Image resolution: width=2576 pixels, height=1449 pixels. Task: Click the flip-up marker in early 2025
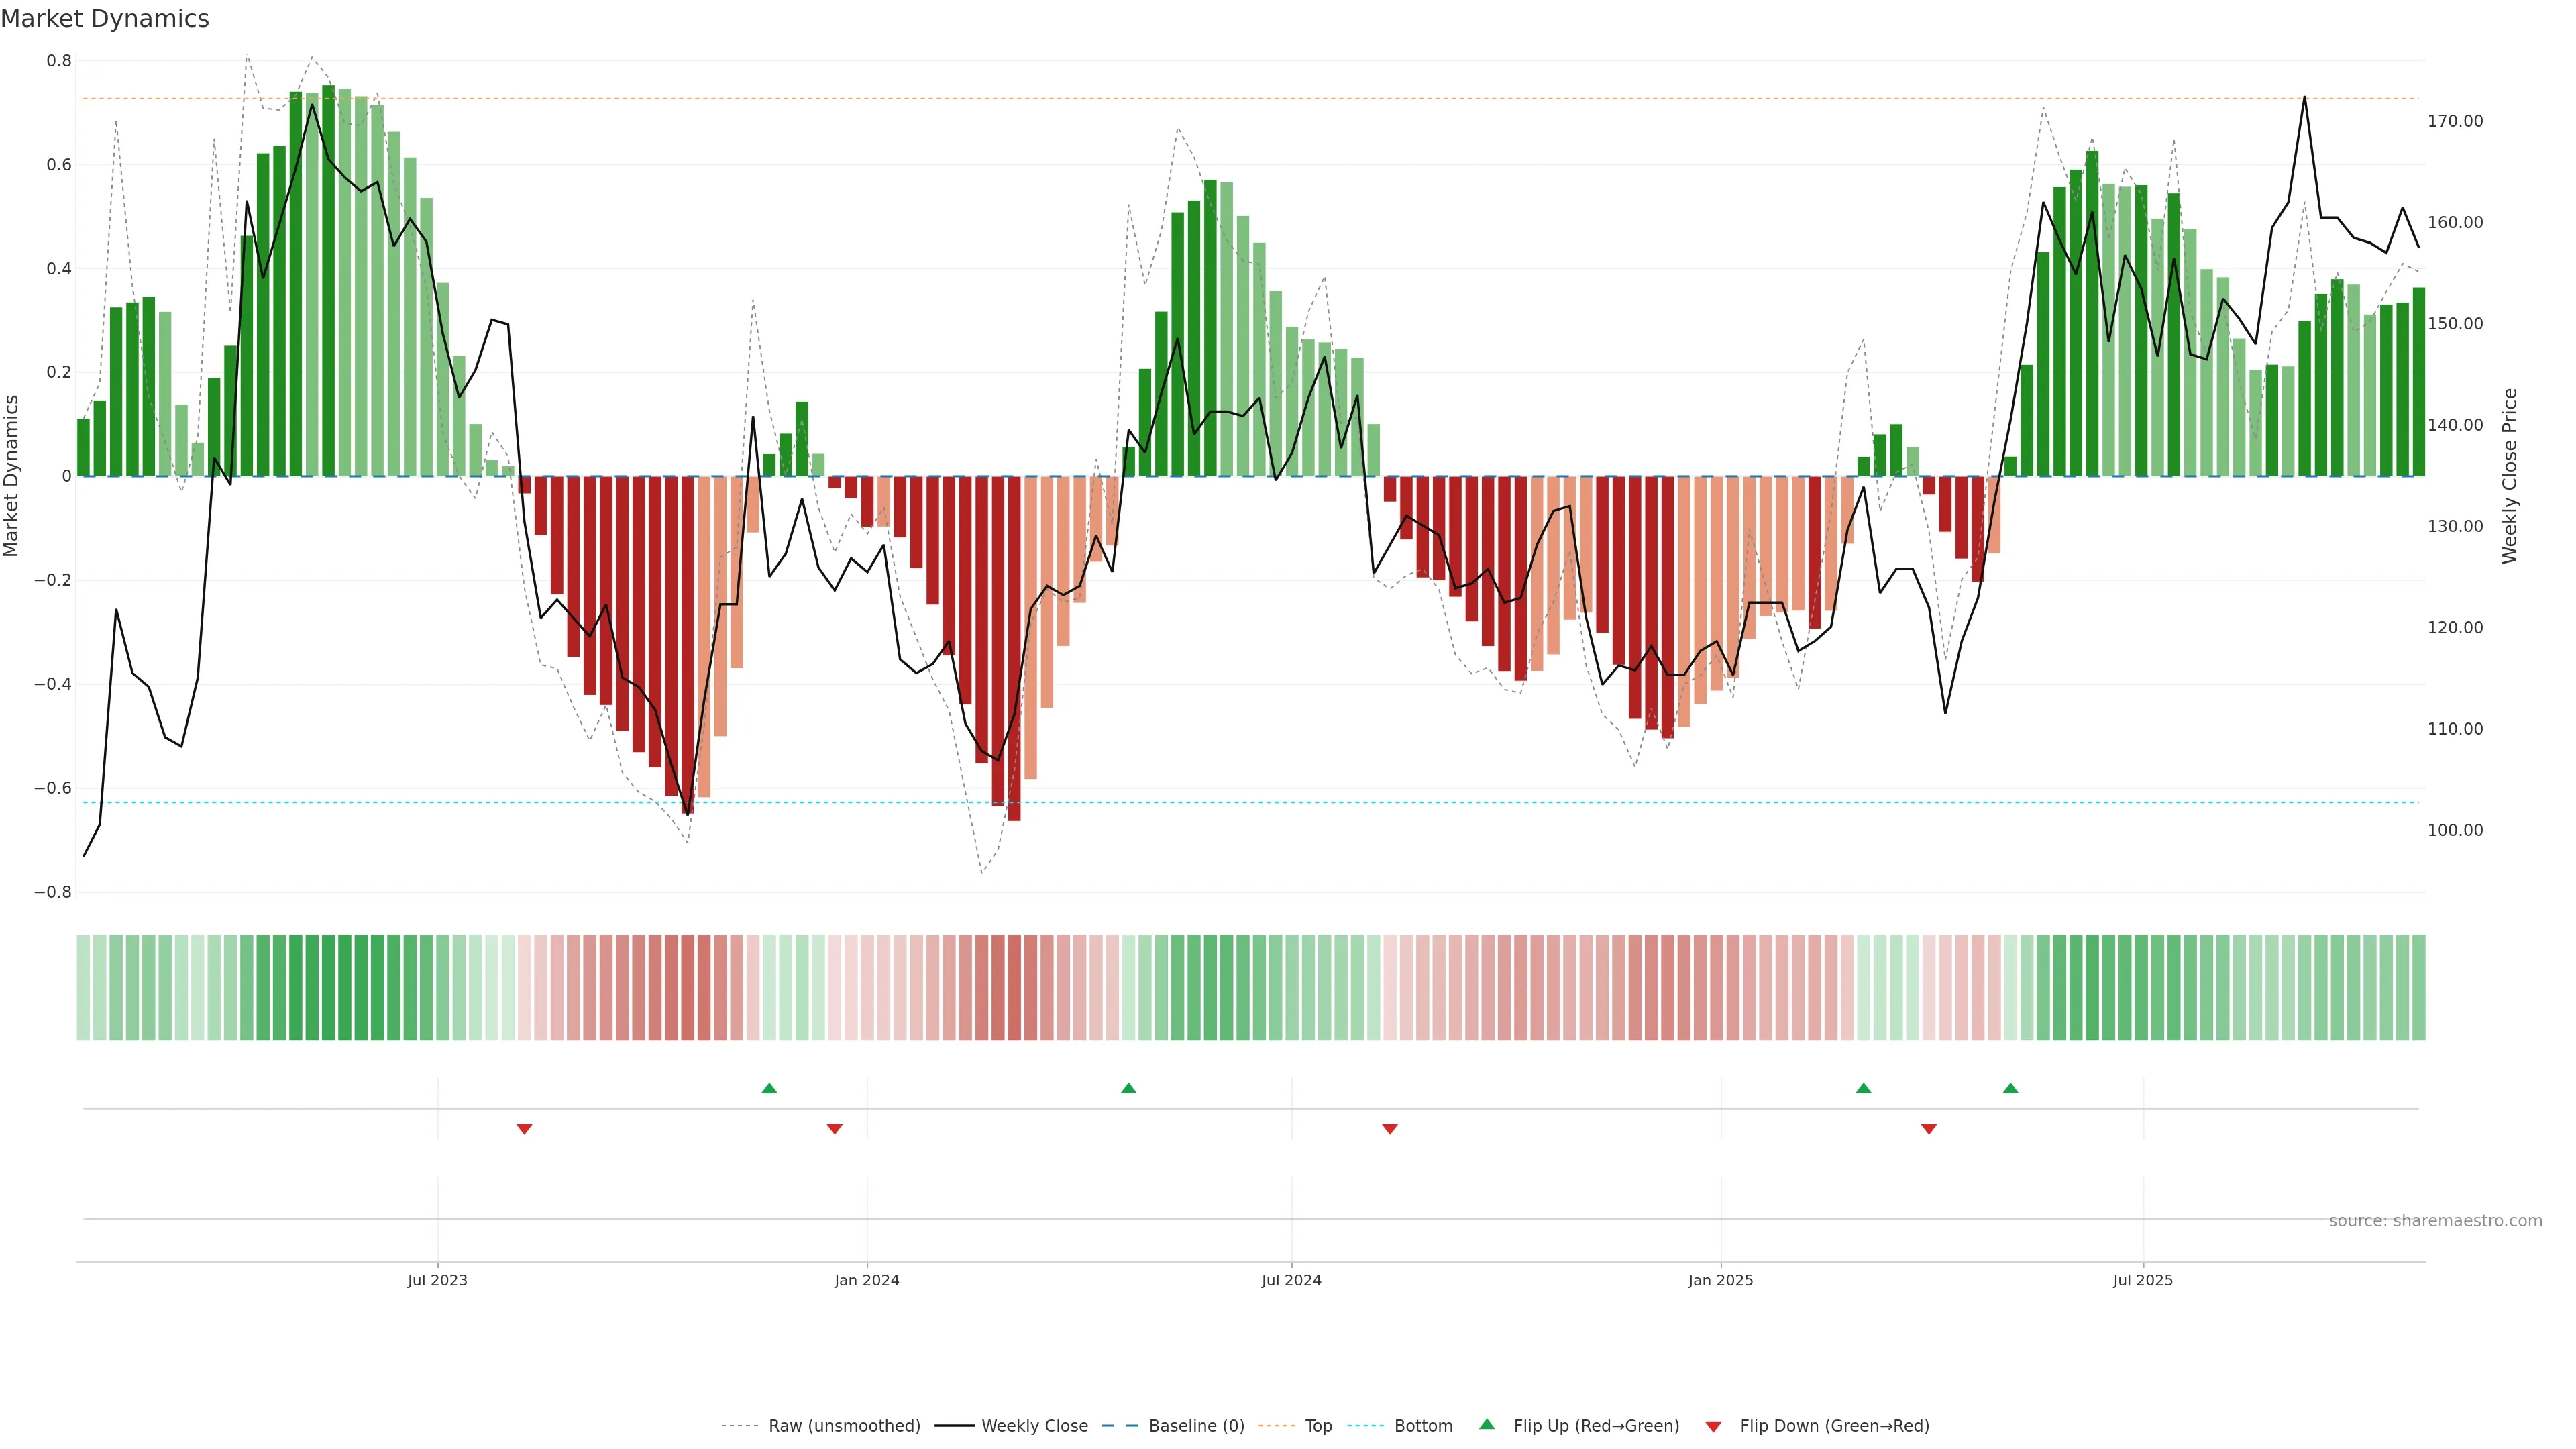[x=1863, y=1088]
